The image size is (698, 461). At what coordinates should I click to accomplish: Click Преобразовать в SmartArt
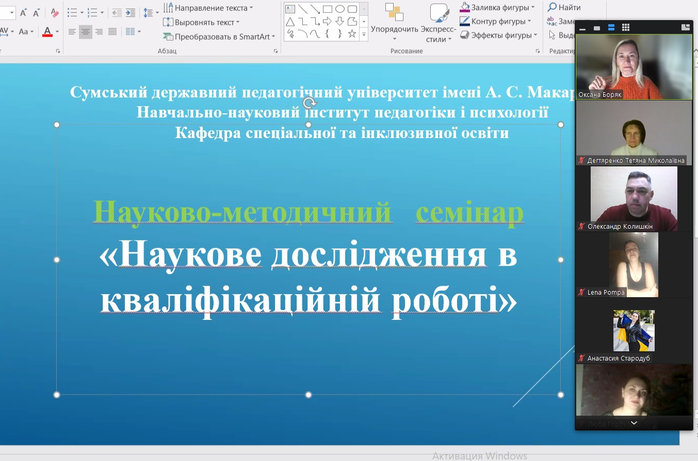coord(219,37)
